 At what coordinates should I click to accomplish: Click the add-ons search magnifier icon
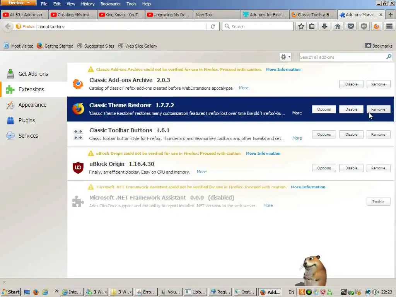[389, 57]
